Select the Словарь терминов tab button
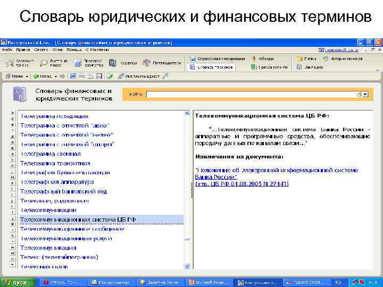This screenshot has width=383, height=287. [212, 67]
